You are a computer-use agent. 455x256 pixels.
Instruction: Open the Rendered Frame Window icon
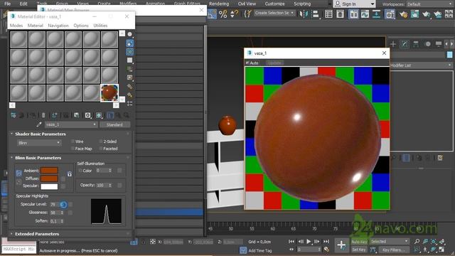(415, 14)
